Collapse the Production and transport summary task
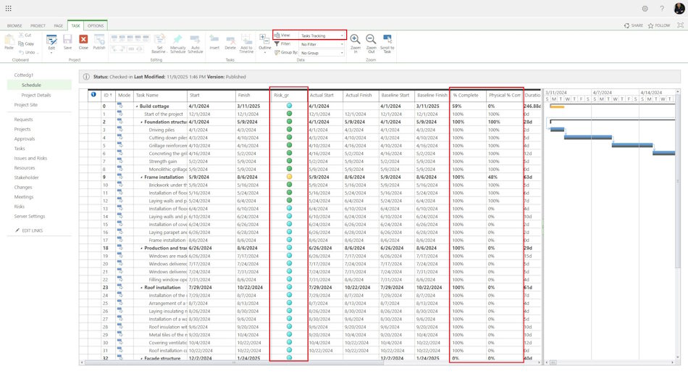 (141, 248)
